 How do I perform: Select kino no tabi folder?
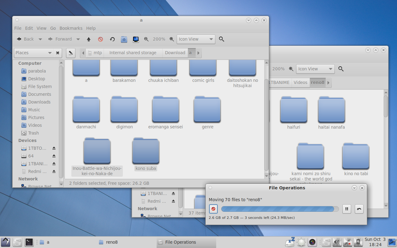click(x=356, y=159)
